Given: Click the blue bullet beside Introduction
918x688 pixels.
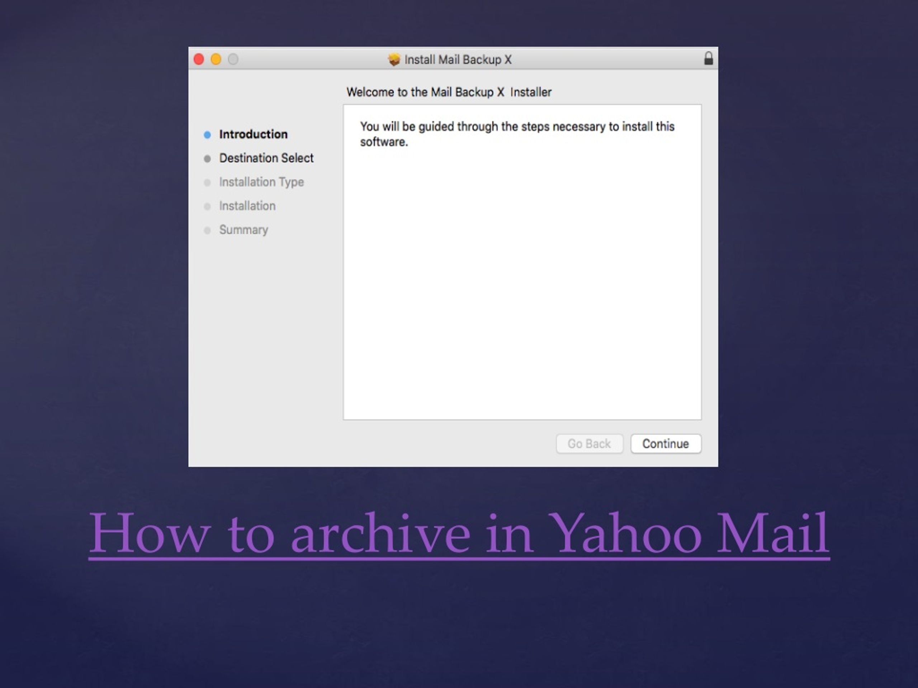Looking at the screenshot, I should click(208, 135).
